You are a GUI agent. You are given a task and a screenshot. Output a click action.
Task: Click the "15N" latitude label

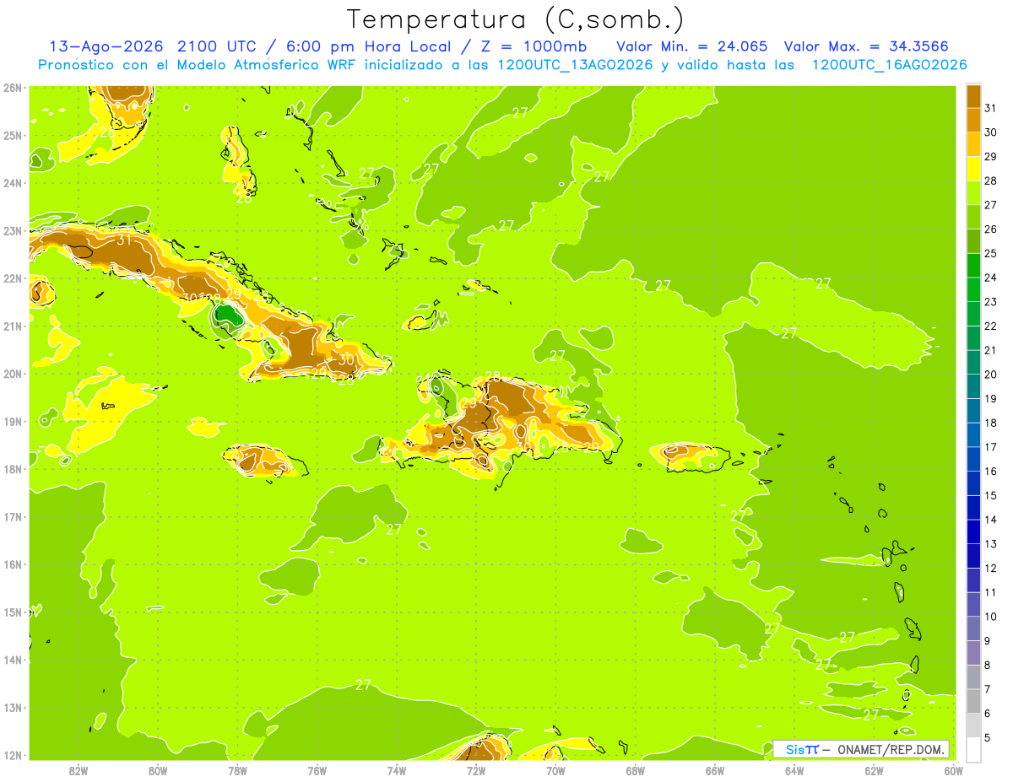(x=12, y=612)
